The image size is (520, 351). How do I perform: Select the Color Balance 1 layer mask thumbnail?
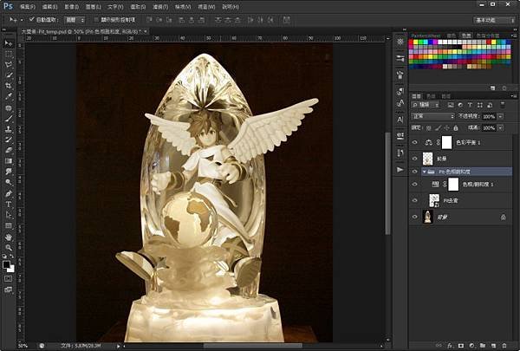446,142
